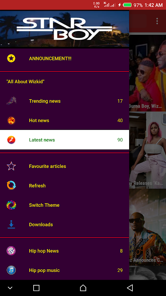Tap the blue Downloads arrow icon
Viewport: 166px width, 296px height.
coord(11,225)
